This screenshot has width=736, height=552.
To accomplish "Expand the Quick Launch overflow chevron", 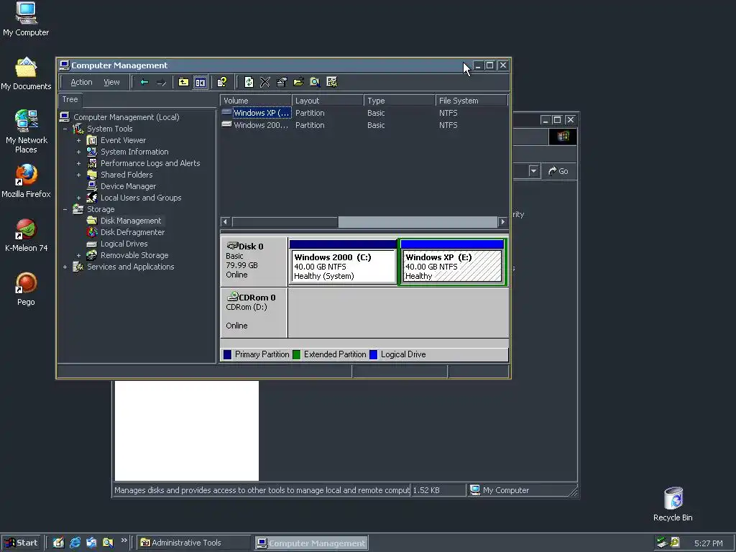I will (x=124, y=540).
